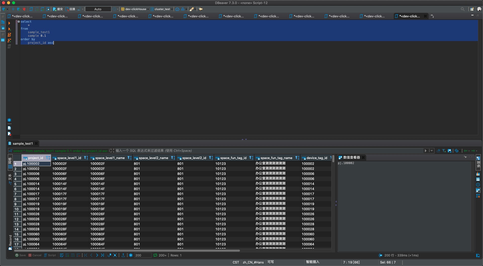Open custom filter configuration icon
Screen dimensions: 483x266
click(450, 151)
